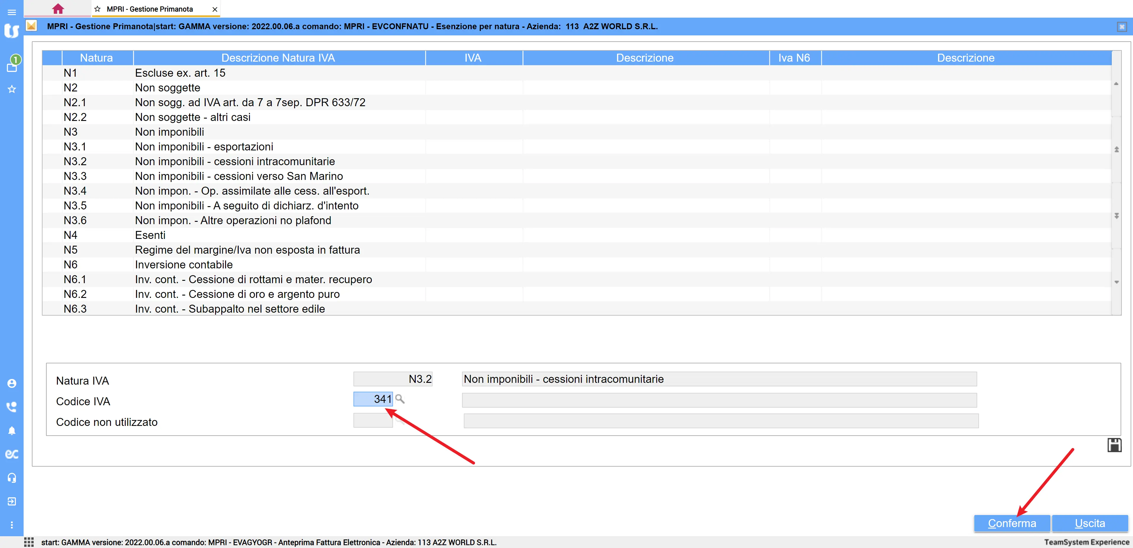Select the MPRI - Gestione Primanota tab
This screenshot has height=548, width=1133.
click(150, 9)
